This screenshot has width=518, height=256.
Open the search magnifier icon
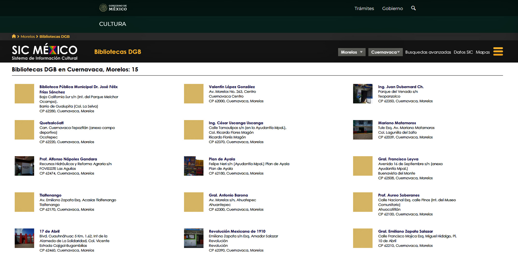tap(413, 8)
